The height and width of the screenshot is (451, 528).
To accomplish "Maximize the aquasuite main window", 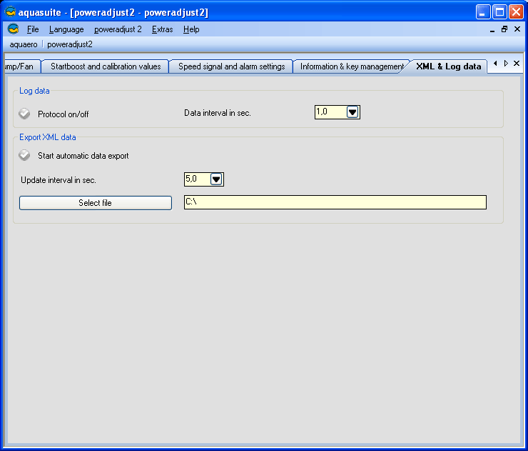I will click(x=499, y=12).
